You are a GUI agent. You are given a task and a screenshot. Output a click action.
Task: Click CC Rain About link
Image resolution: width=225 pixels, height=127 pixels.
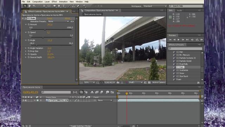[67, 18]
